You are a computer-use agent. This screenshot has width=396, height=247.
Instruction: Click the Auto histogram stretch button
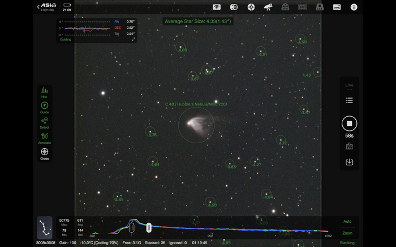pos(347,222)
